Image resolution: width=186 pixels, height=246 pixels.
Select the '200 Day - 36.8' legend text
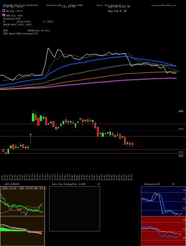[15, 15]
